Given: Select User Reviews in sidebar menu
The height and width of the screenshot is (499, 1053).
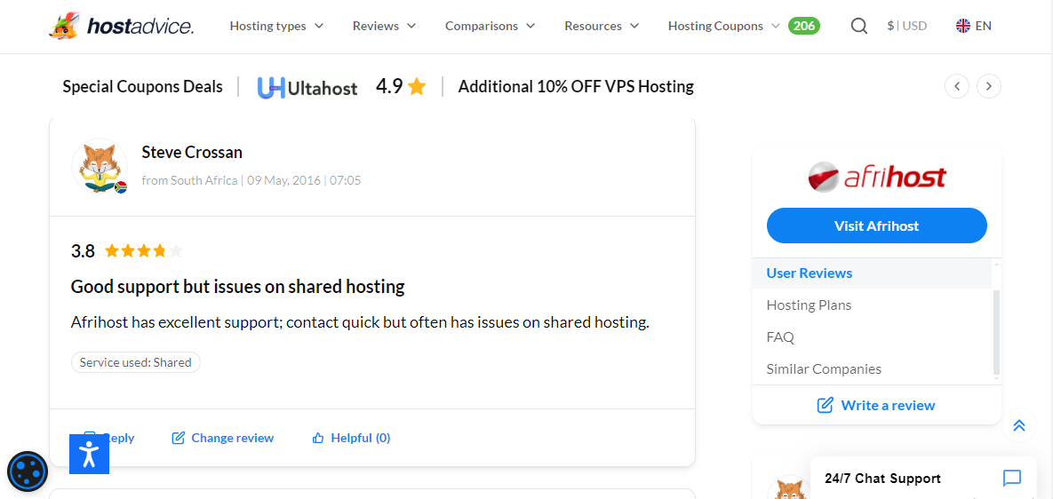Looking at the screenshot, I should [x=872, y=273].
